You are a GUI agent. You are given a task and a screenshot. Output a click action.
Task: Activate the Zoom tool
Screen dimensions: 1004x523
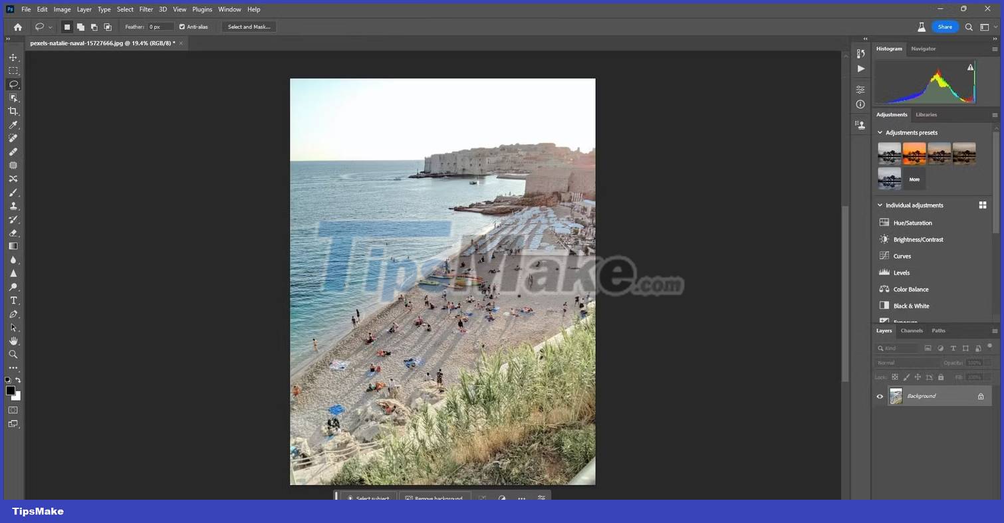click(x=13, y=354)
